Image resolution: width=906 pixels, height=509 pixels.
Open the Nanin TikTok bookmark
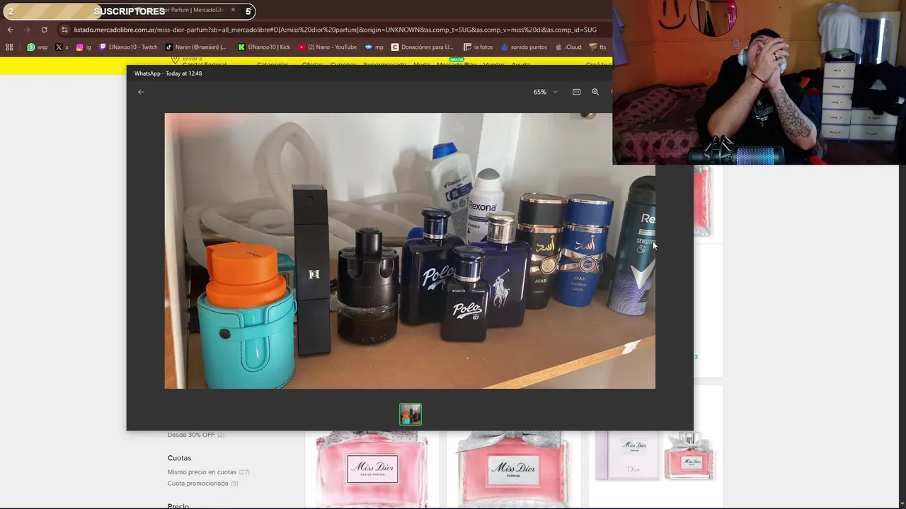coord(195,47)
